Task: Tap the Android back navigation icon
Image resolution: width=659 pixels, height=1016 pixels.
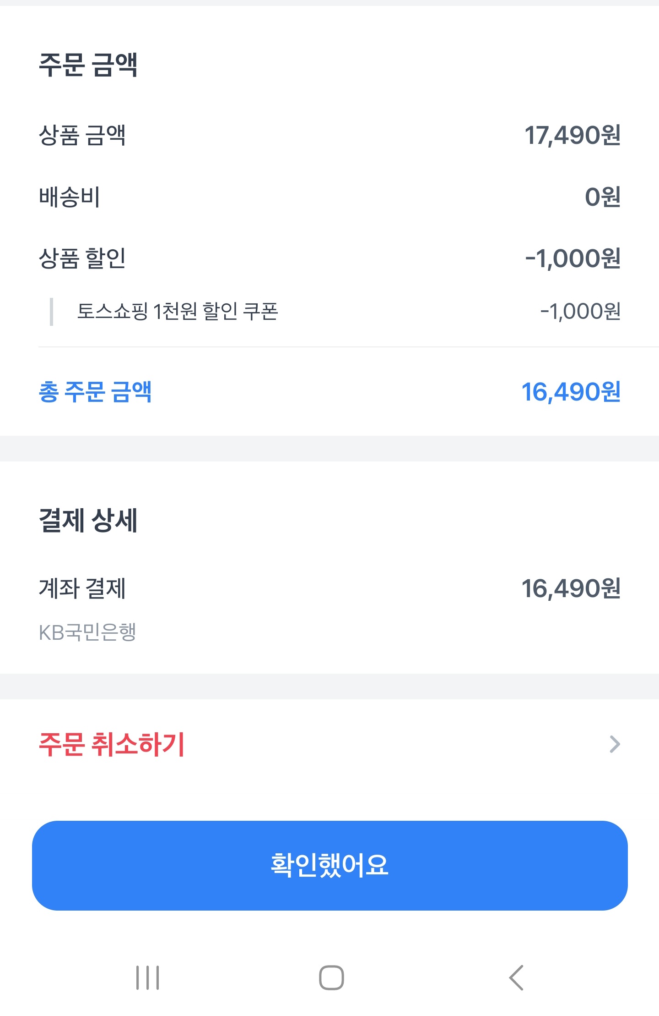Action: (516, 978)
